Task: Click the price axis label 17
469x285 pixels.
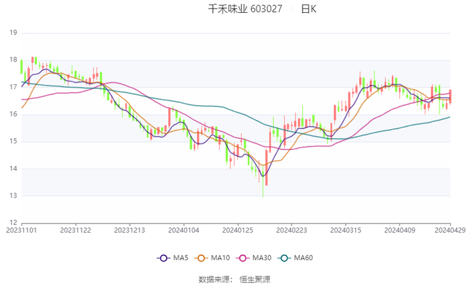Action: 13,87
